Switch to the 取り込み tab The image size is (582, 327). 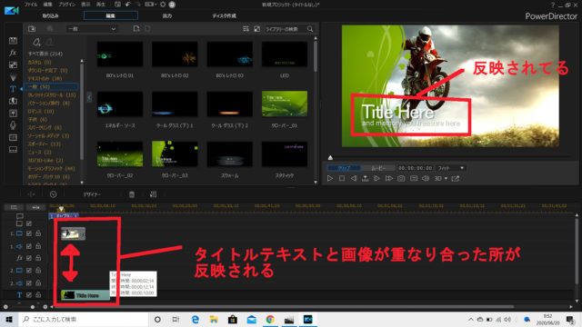point(50,15)
